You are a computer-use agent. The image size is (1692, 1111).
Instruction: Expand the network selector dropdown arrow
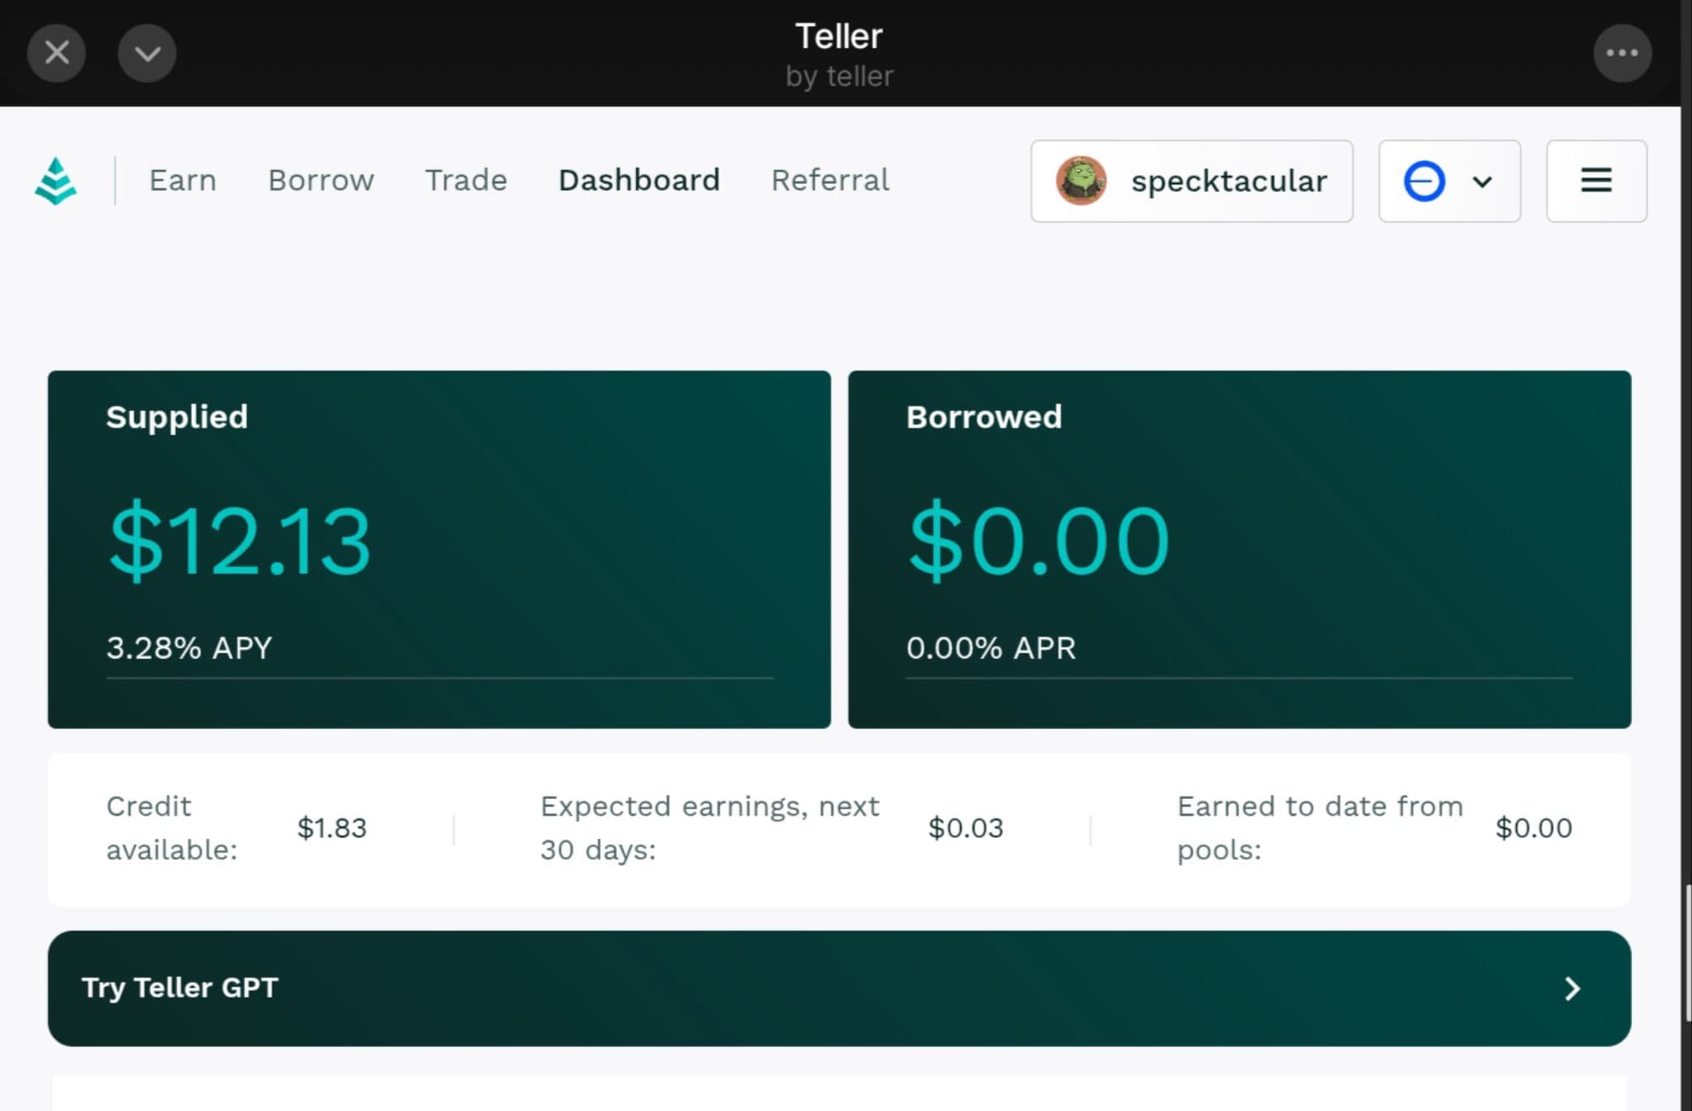pos(1482,182)
